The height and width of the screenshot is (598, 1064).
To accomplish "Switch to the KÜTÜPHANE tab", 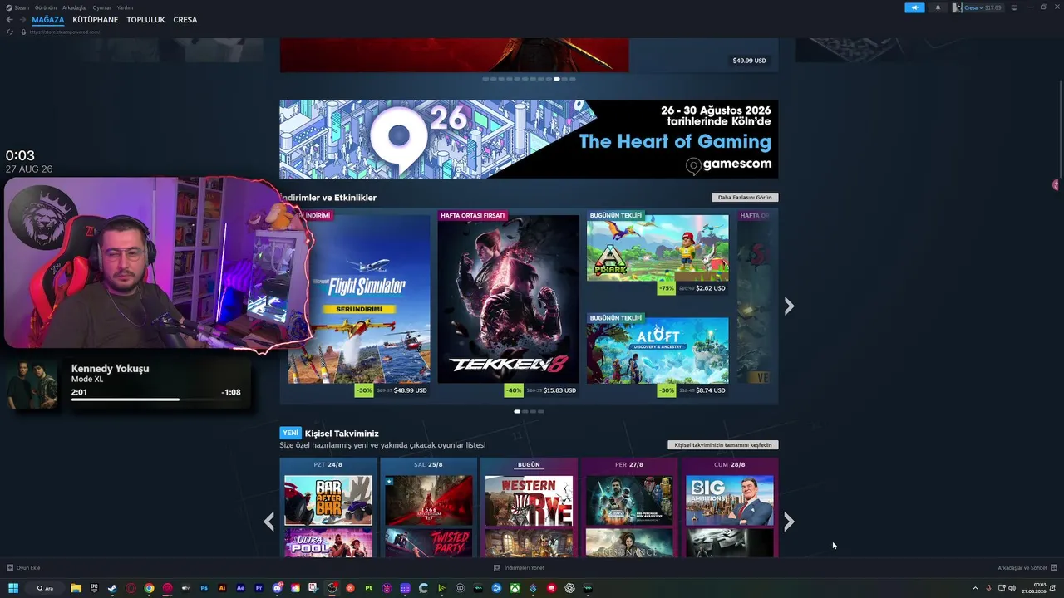I will coord(95,20).
